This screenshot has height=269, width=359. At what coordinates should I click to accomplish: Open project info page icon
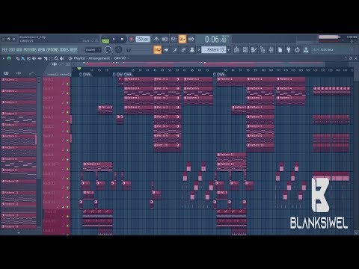tap(280, 50)
